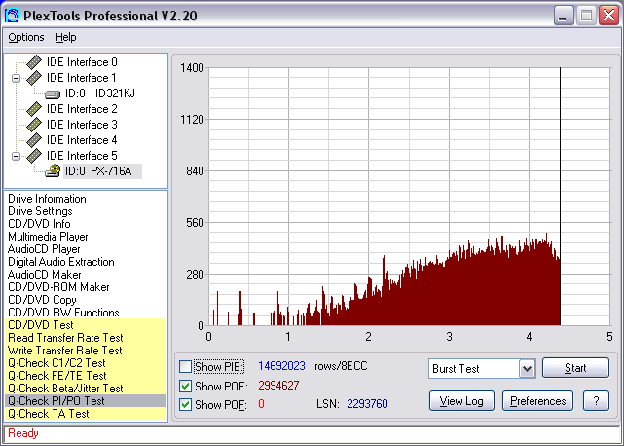Click the error graph plot area
This screenshot has width=624, height=446.
410,197
